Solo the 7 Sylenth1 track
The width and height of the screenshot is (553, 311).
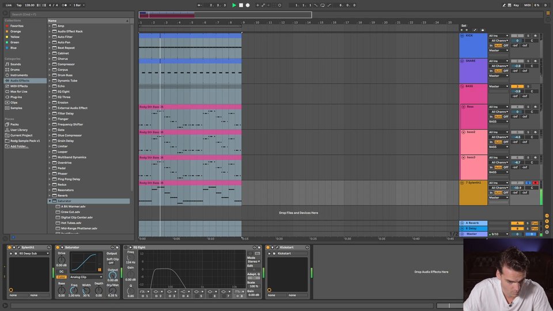pyautogui.click(x=528, y=183)
